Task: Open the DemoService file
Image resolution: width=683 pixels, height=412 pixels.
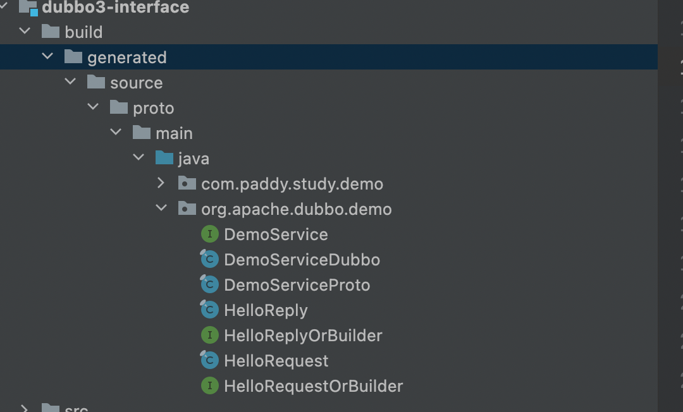Action: 276,234
